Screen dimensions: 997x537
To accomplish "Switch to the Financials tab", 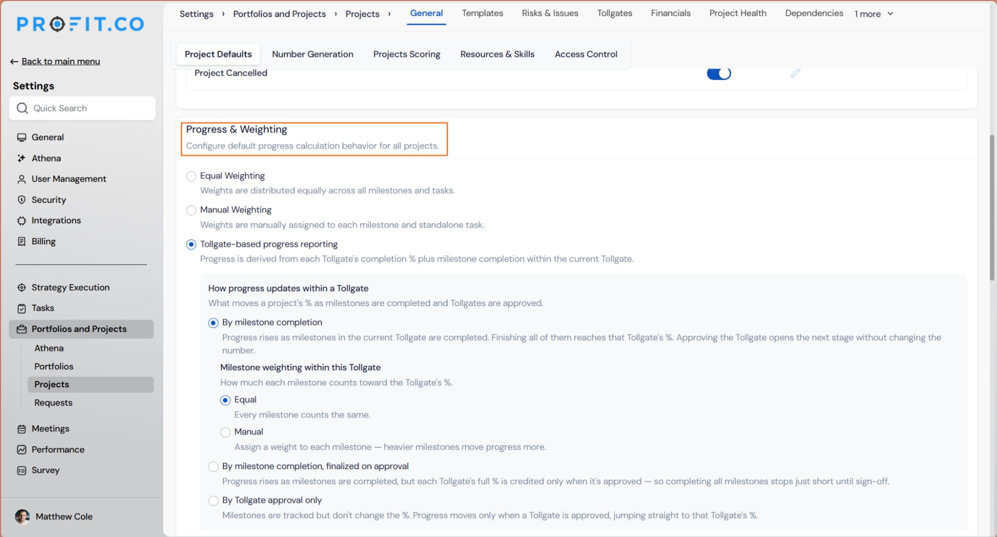I will 670,13.
